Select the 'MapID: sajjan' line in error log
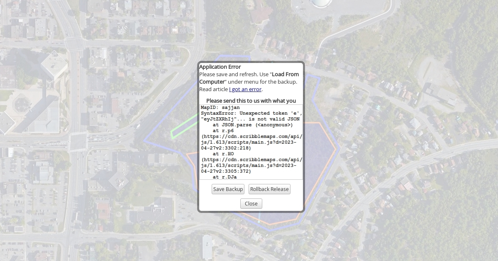 [x=220, y=107]
